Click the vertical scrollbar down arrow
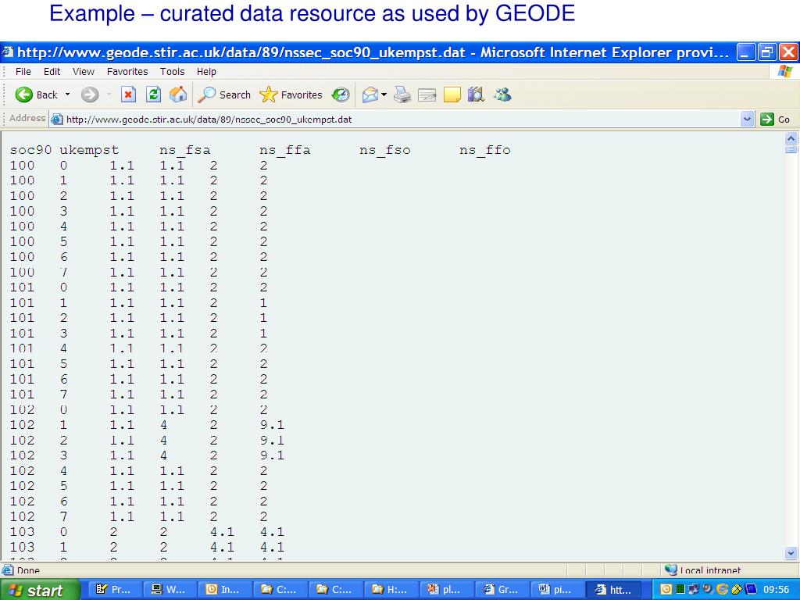This screenshot has height=600, width=800. click(x=791, y=552)
